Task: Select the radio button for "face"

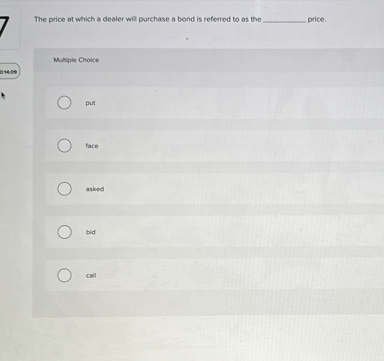Action: point(64,146)
